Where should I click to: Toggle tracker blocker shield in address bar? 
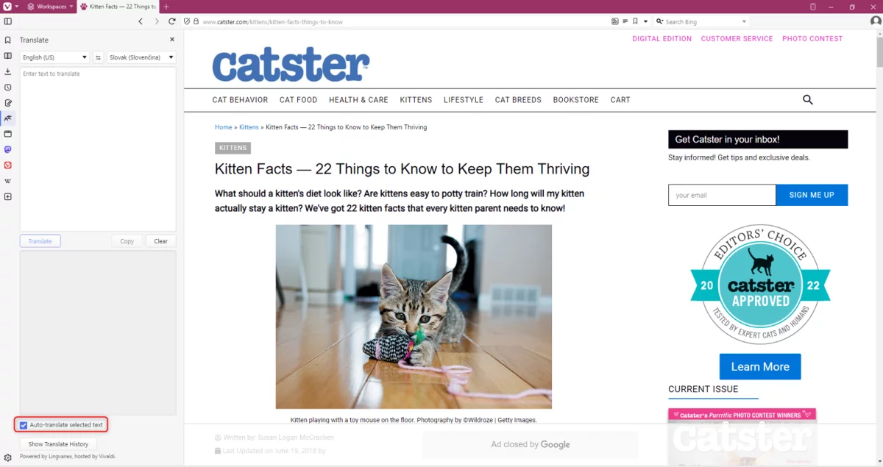coord(187,21)
